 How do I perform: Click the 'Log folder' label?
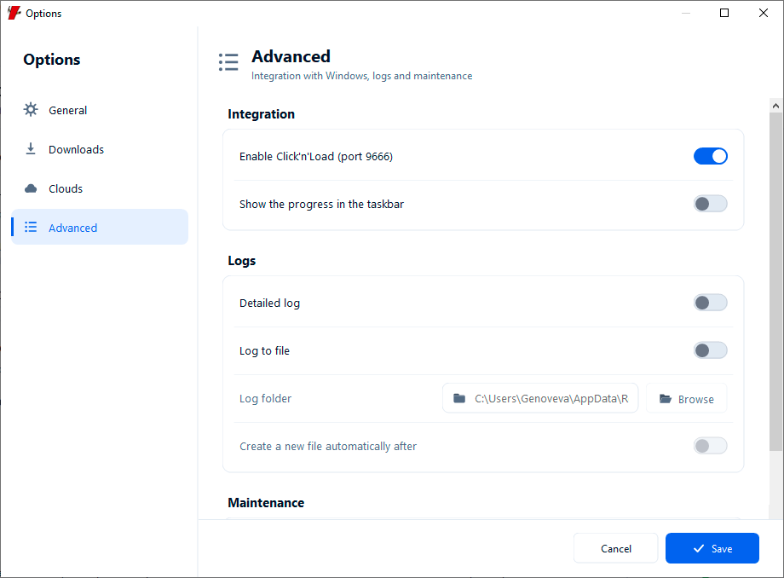click(265, 398)
